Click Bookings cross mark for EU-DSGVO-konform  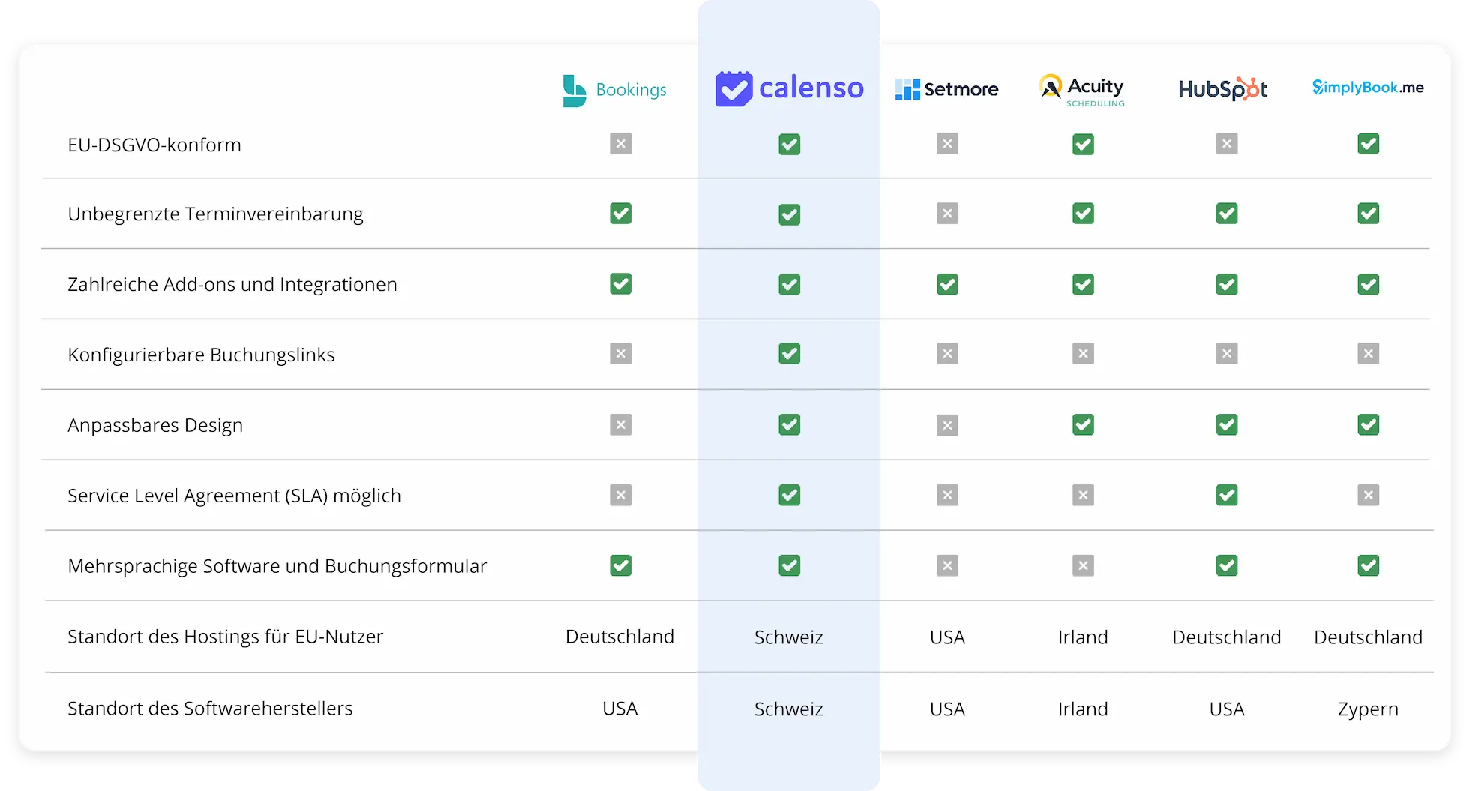point(620,144)
